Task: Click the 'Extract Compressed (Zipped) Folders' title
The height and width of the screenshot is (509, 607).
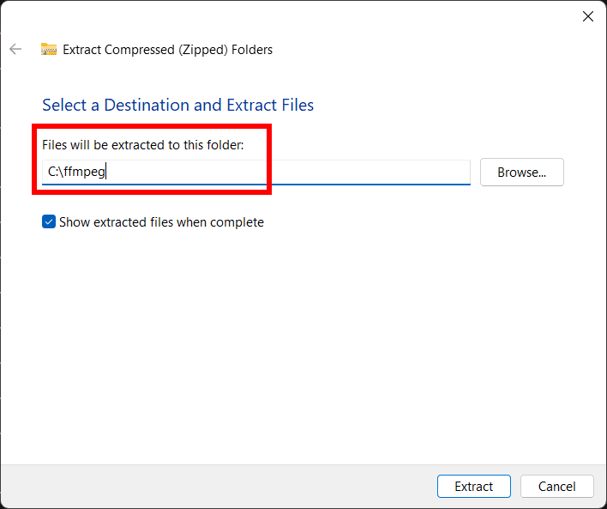Action: tap(168, 50)
